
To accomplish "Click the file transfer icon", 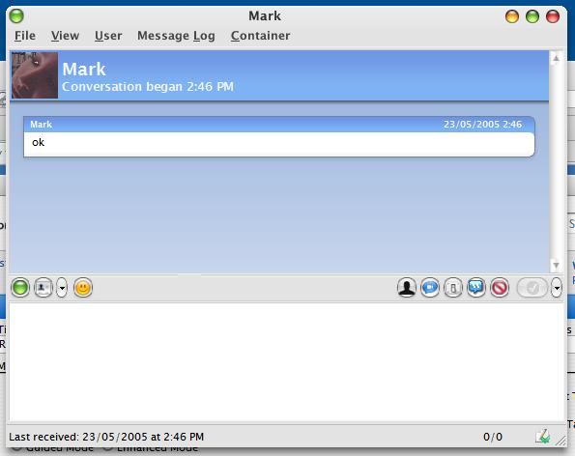I will (x=453, y=288).
